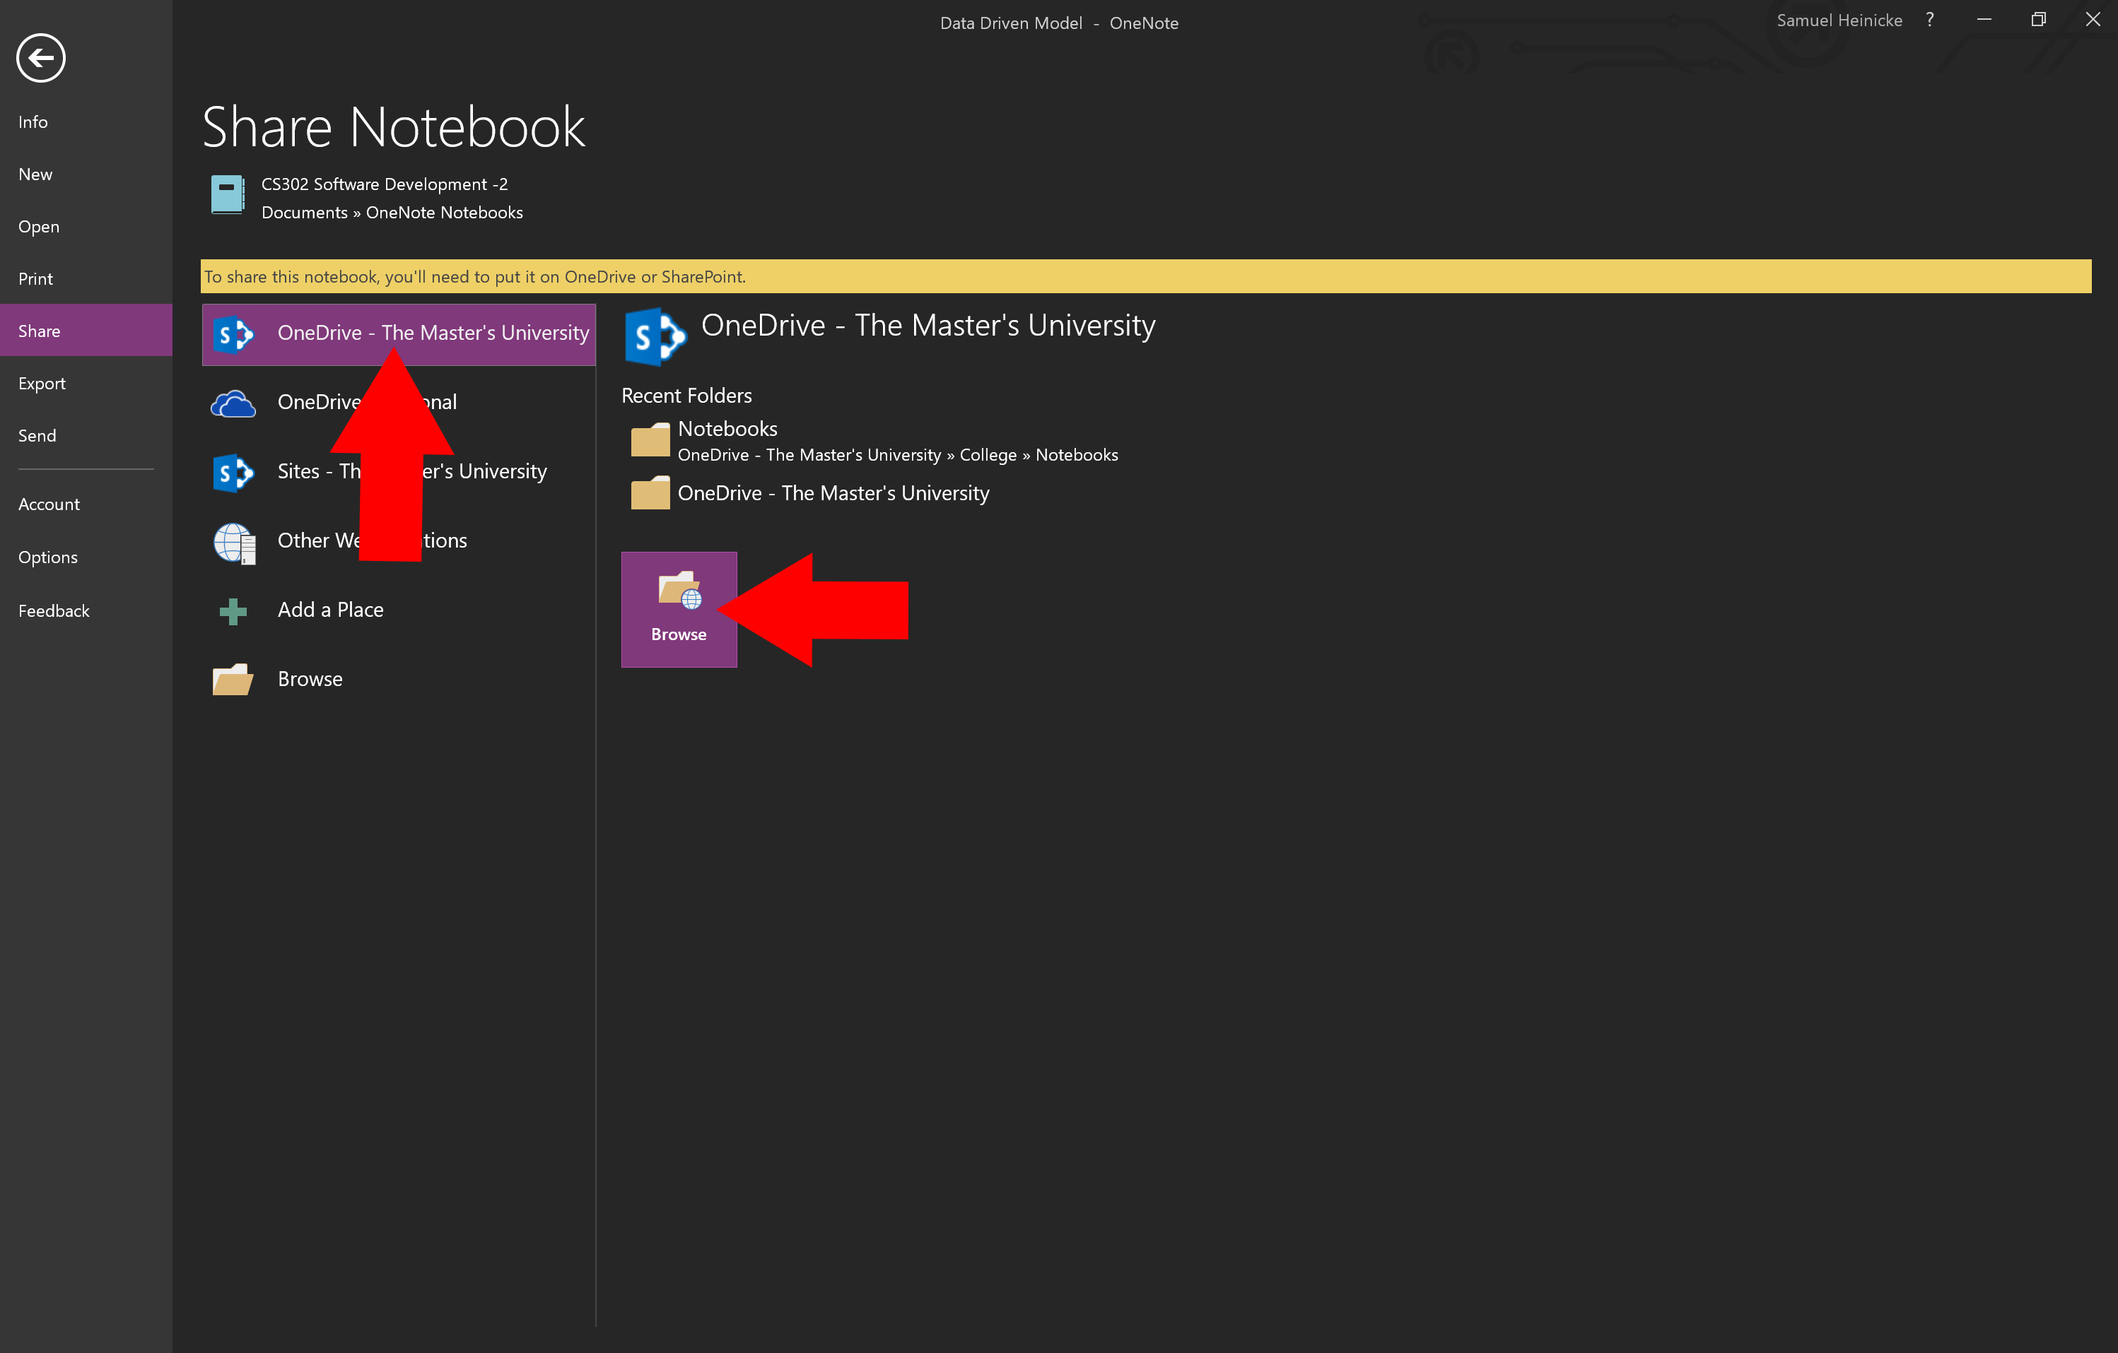Click the SharePoint icon for OneDrive - The Master's University
Viewport: 2118px width, 1353px height.
coord(233,334)
